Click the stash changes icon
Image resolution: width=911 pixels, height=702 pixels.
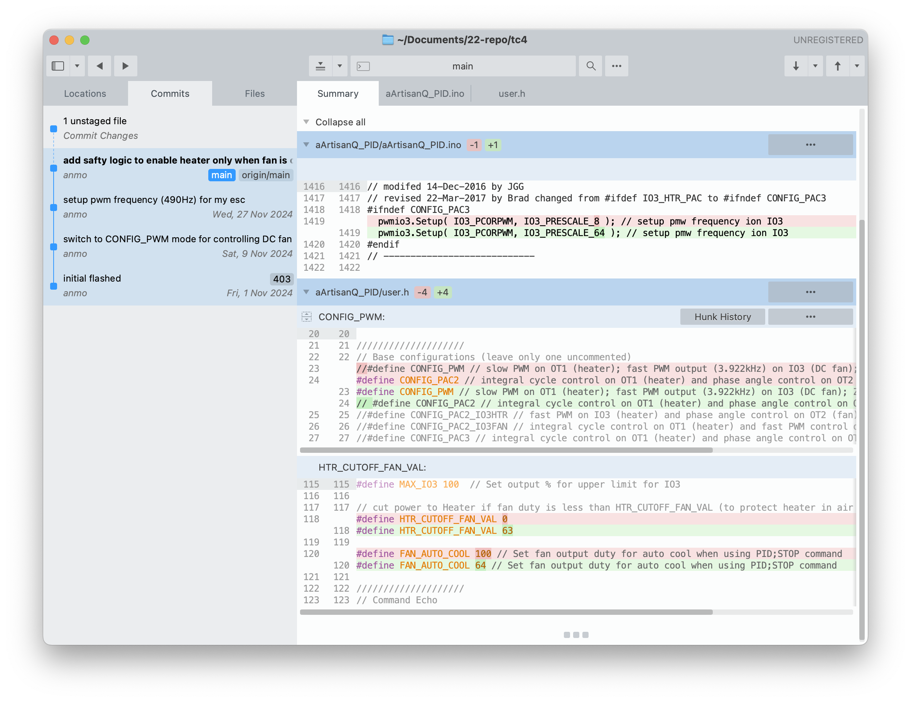321,66
